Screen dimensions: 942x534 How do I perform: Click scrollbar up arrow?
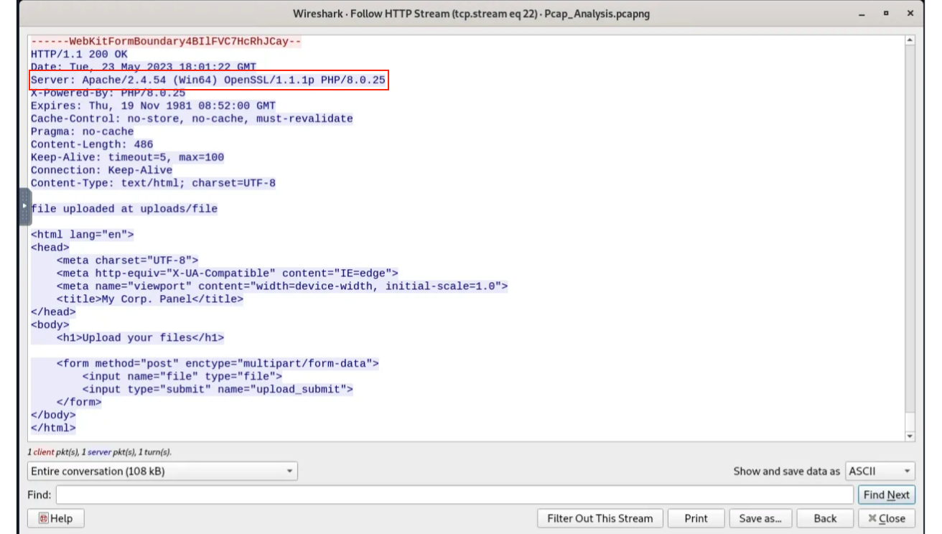[911, 40]
